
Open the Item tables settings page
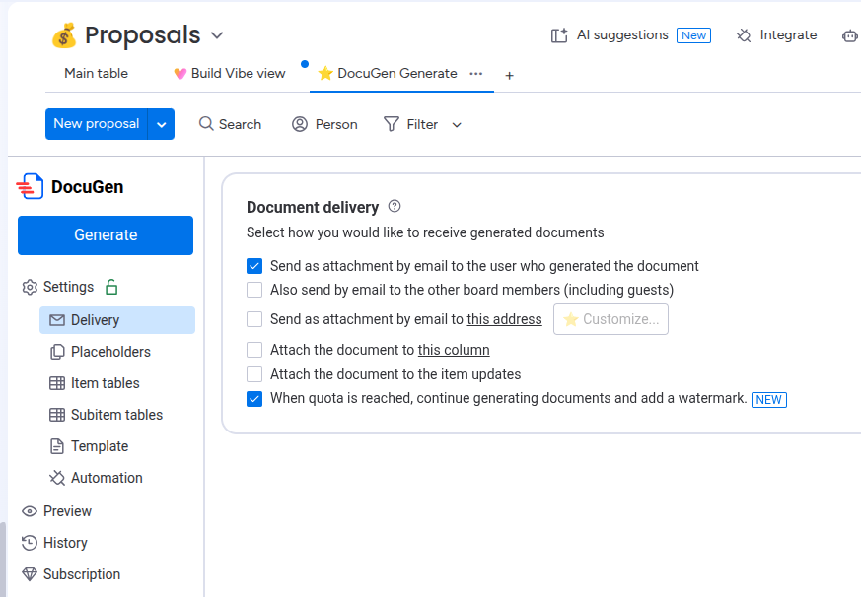point(105,383)
